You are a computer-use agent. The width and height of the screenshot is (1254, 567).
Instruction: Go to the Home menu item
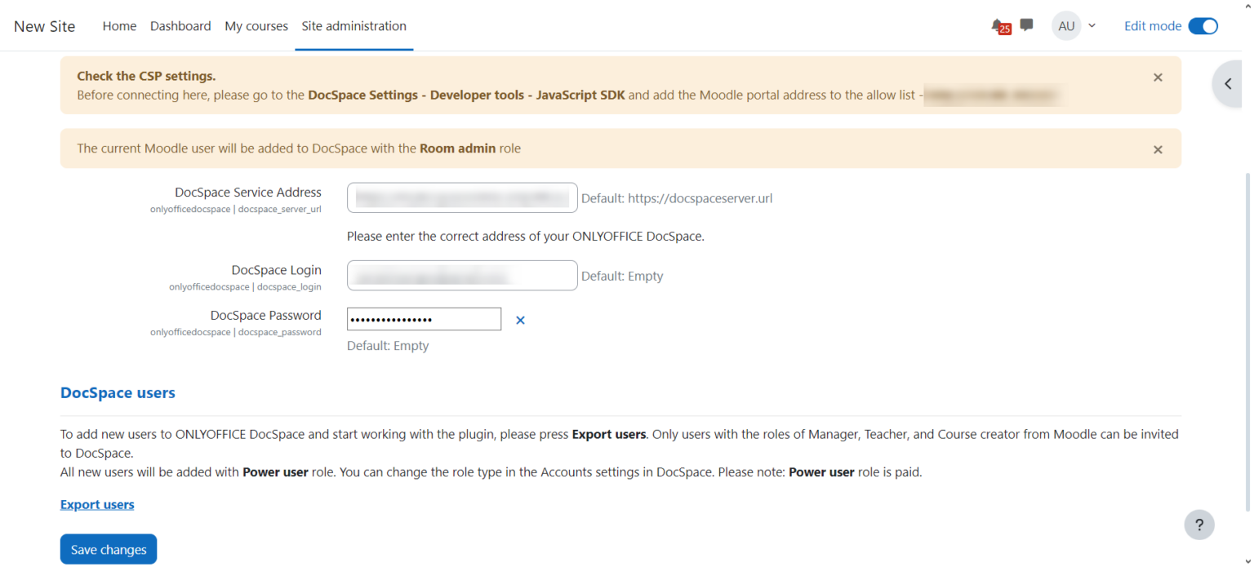(119, 25)
